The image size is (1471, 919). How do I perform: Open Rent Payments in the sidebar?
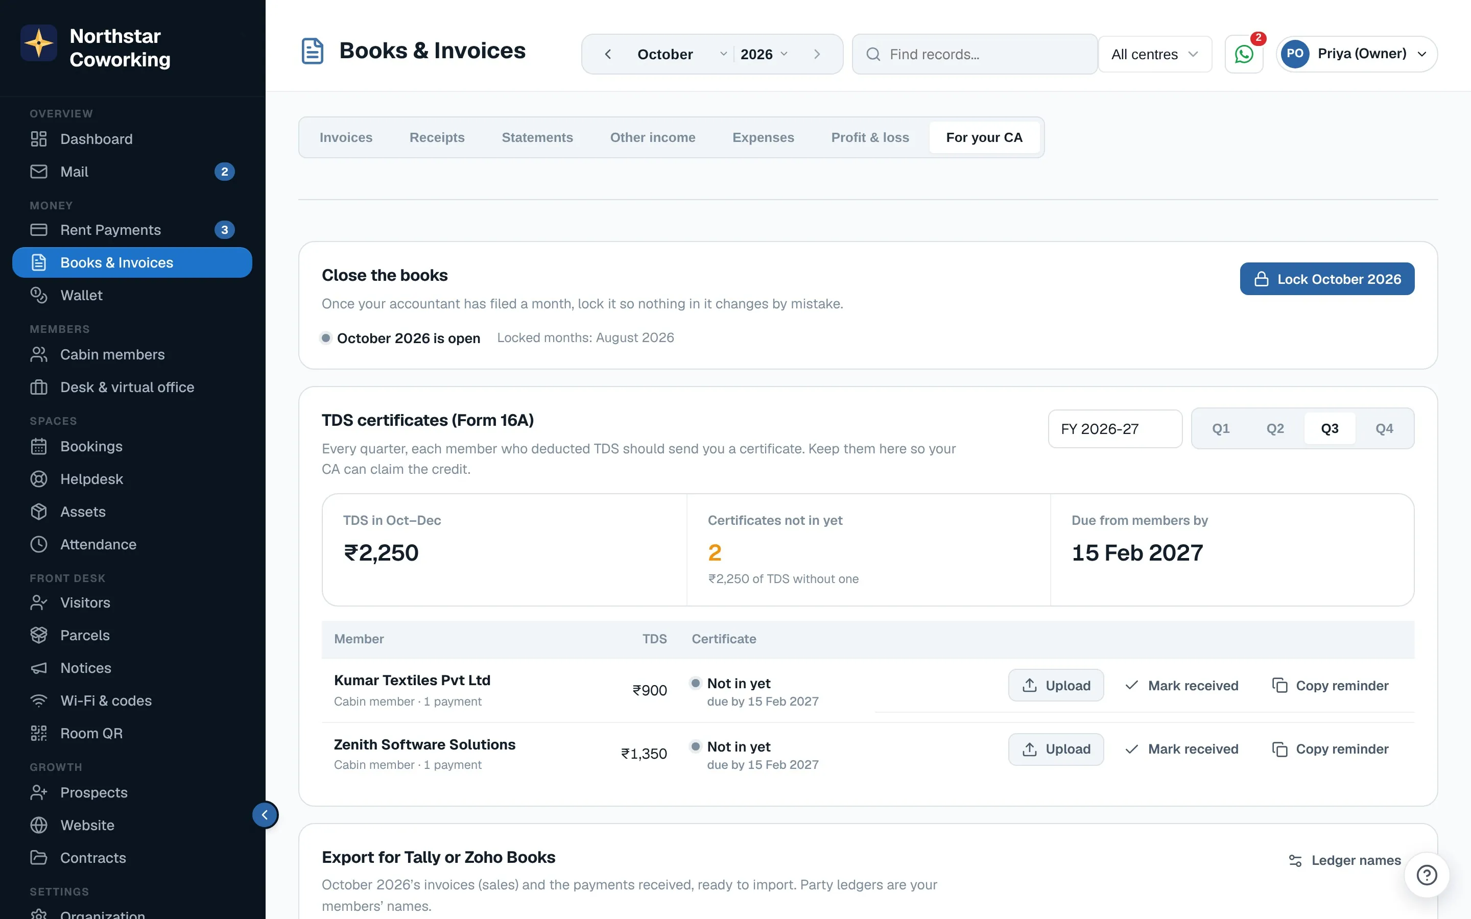tap(132, 230)
